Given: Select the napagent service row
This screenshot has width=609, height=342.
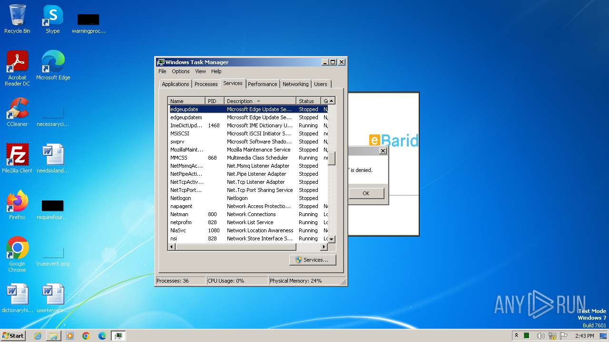Looking at the screenshot, I should click(248, 206).
